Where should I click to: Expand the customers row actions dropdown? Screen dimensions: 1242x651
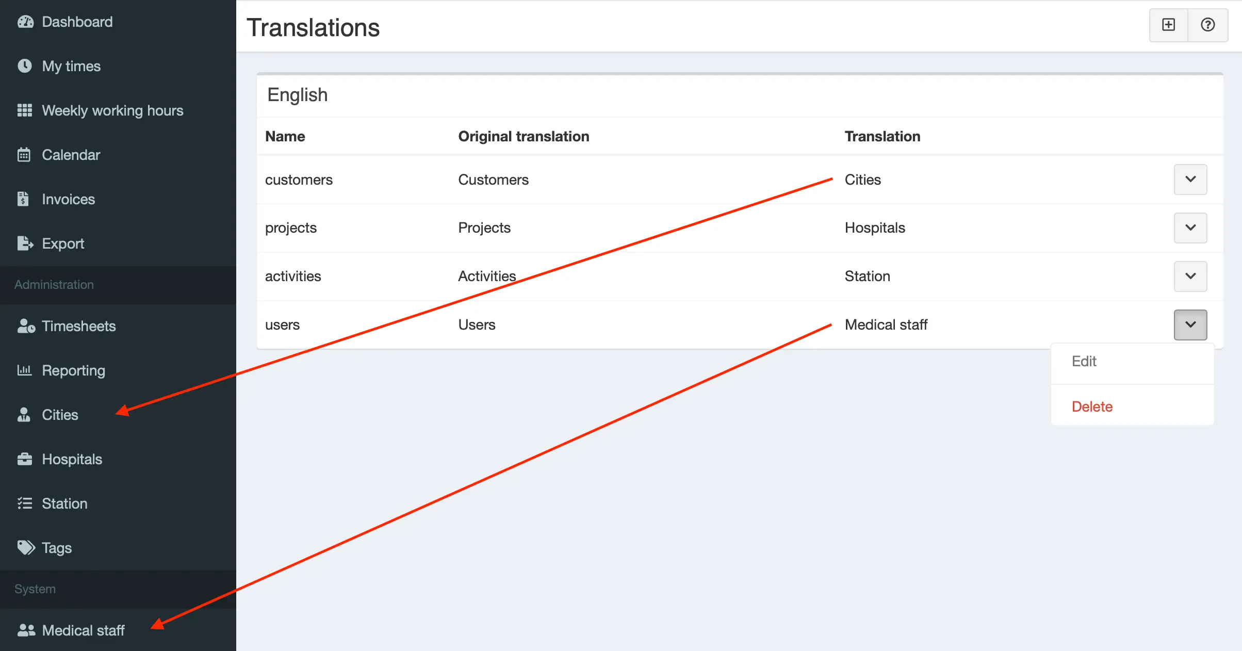pos(1190,179)
